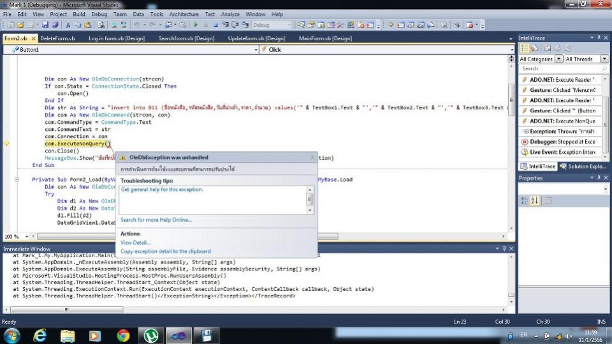
Task: Toggle auto-hide pin on Properties panel
Action: pyautogui.click(x=599, y=178)
